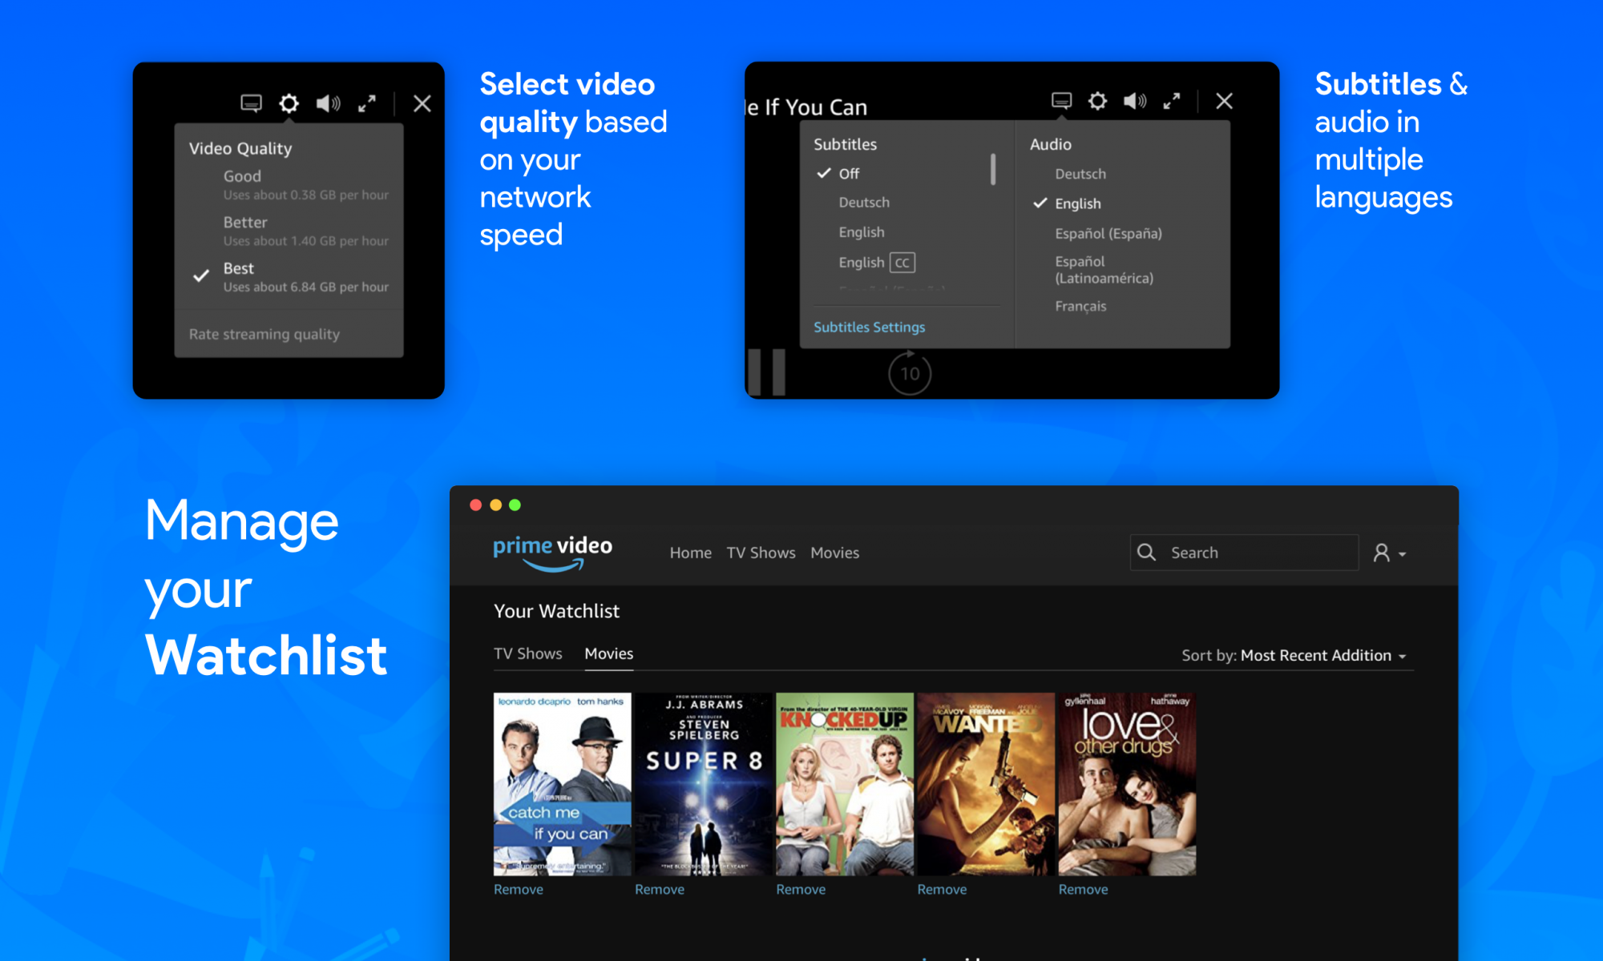The image size is (1603, 961).
Task: Remove Catch Me If You Can
Action: (519, 890)
